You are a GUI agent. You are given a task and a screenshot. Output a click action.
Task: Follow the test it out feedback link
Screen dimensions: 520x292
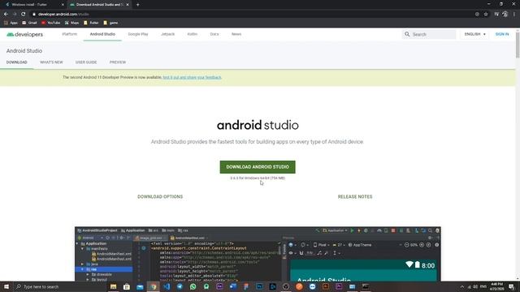click(x=192, y=78)
